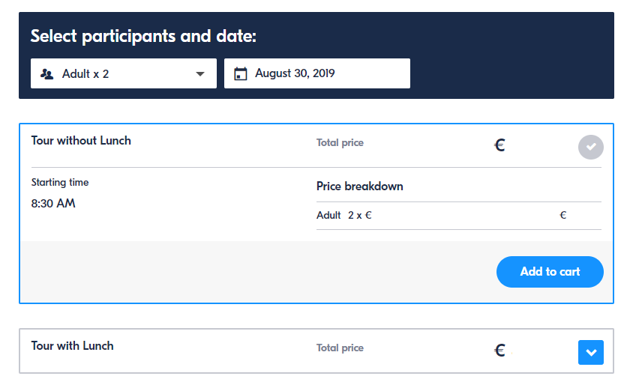621x382 pixels.
Task: Click the 'Adult 2 x €' breakdown row
Action: (344, 216)
